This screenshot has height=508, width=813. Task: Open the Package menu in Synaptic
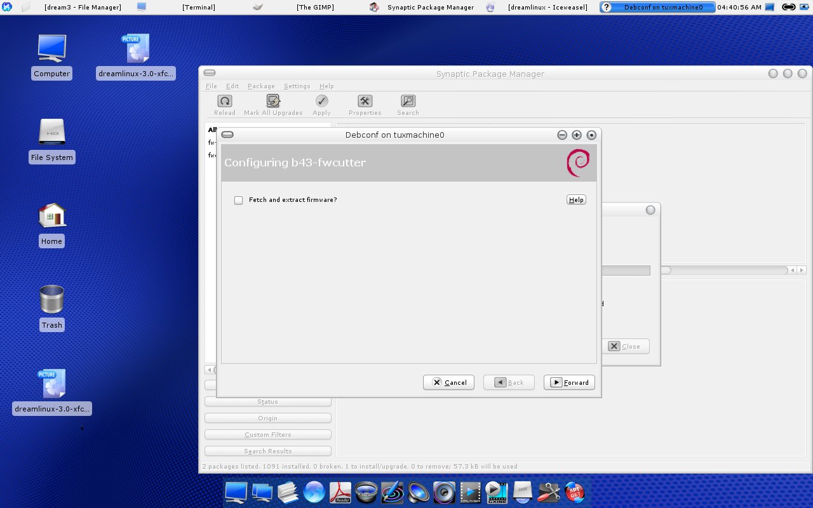coord(261,86)
